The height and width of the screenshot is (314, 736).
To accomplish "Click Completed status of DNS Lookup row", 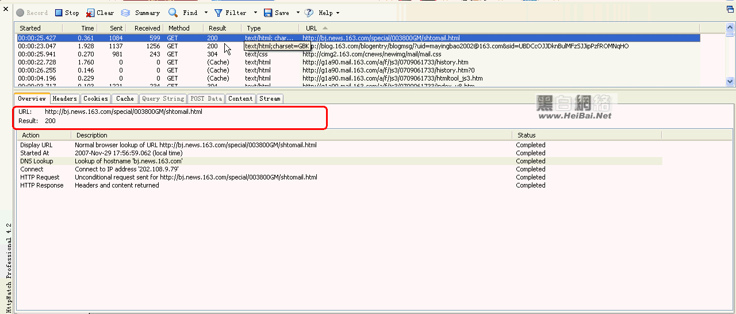I will 531,161.
